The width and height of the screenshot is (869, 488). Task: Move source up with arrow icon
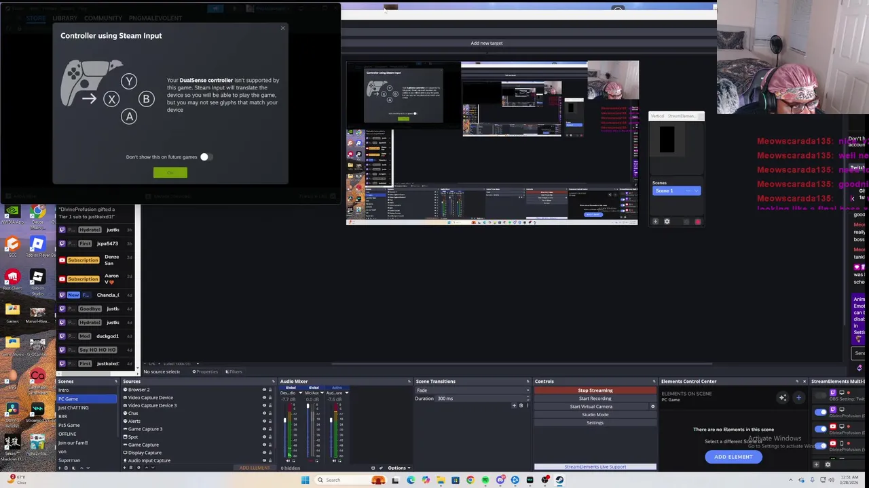[x=147, y=468]
